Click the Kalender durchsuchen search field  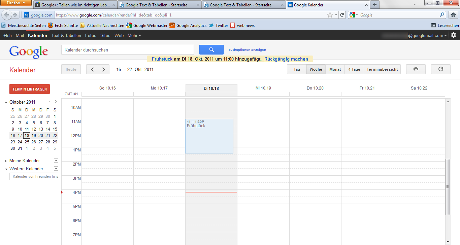click(127, 50)
